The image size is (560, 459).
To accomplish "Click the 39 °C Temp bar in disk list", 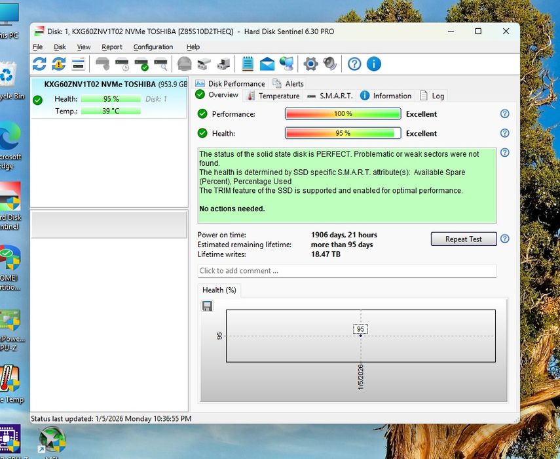I will (111, 111).
